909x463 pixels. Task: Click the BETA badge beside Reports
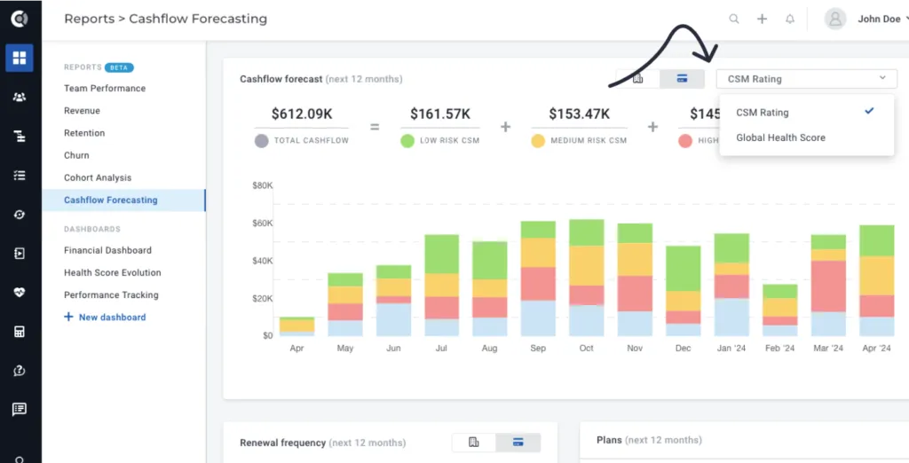pos(120,67)
